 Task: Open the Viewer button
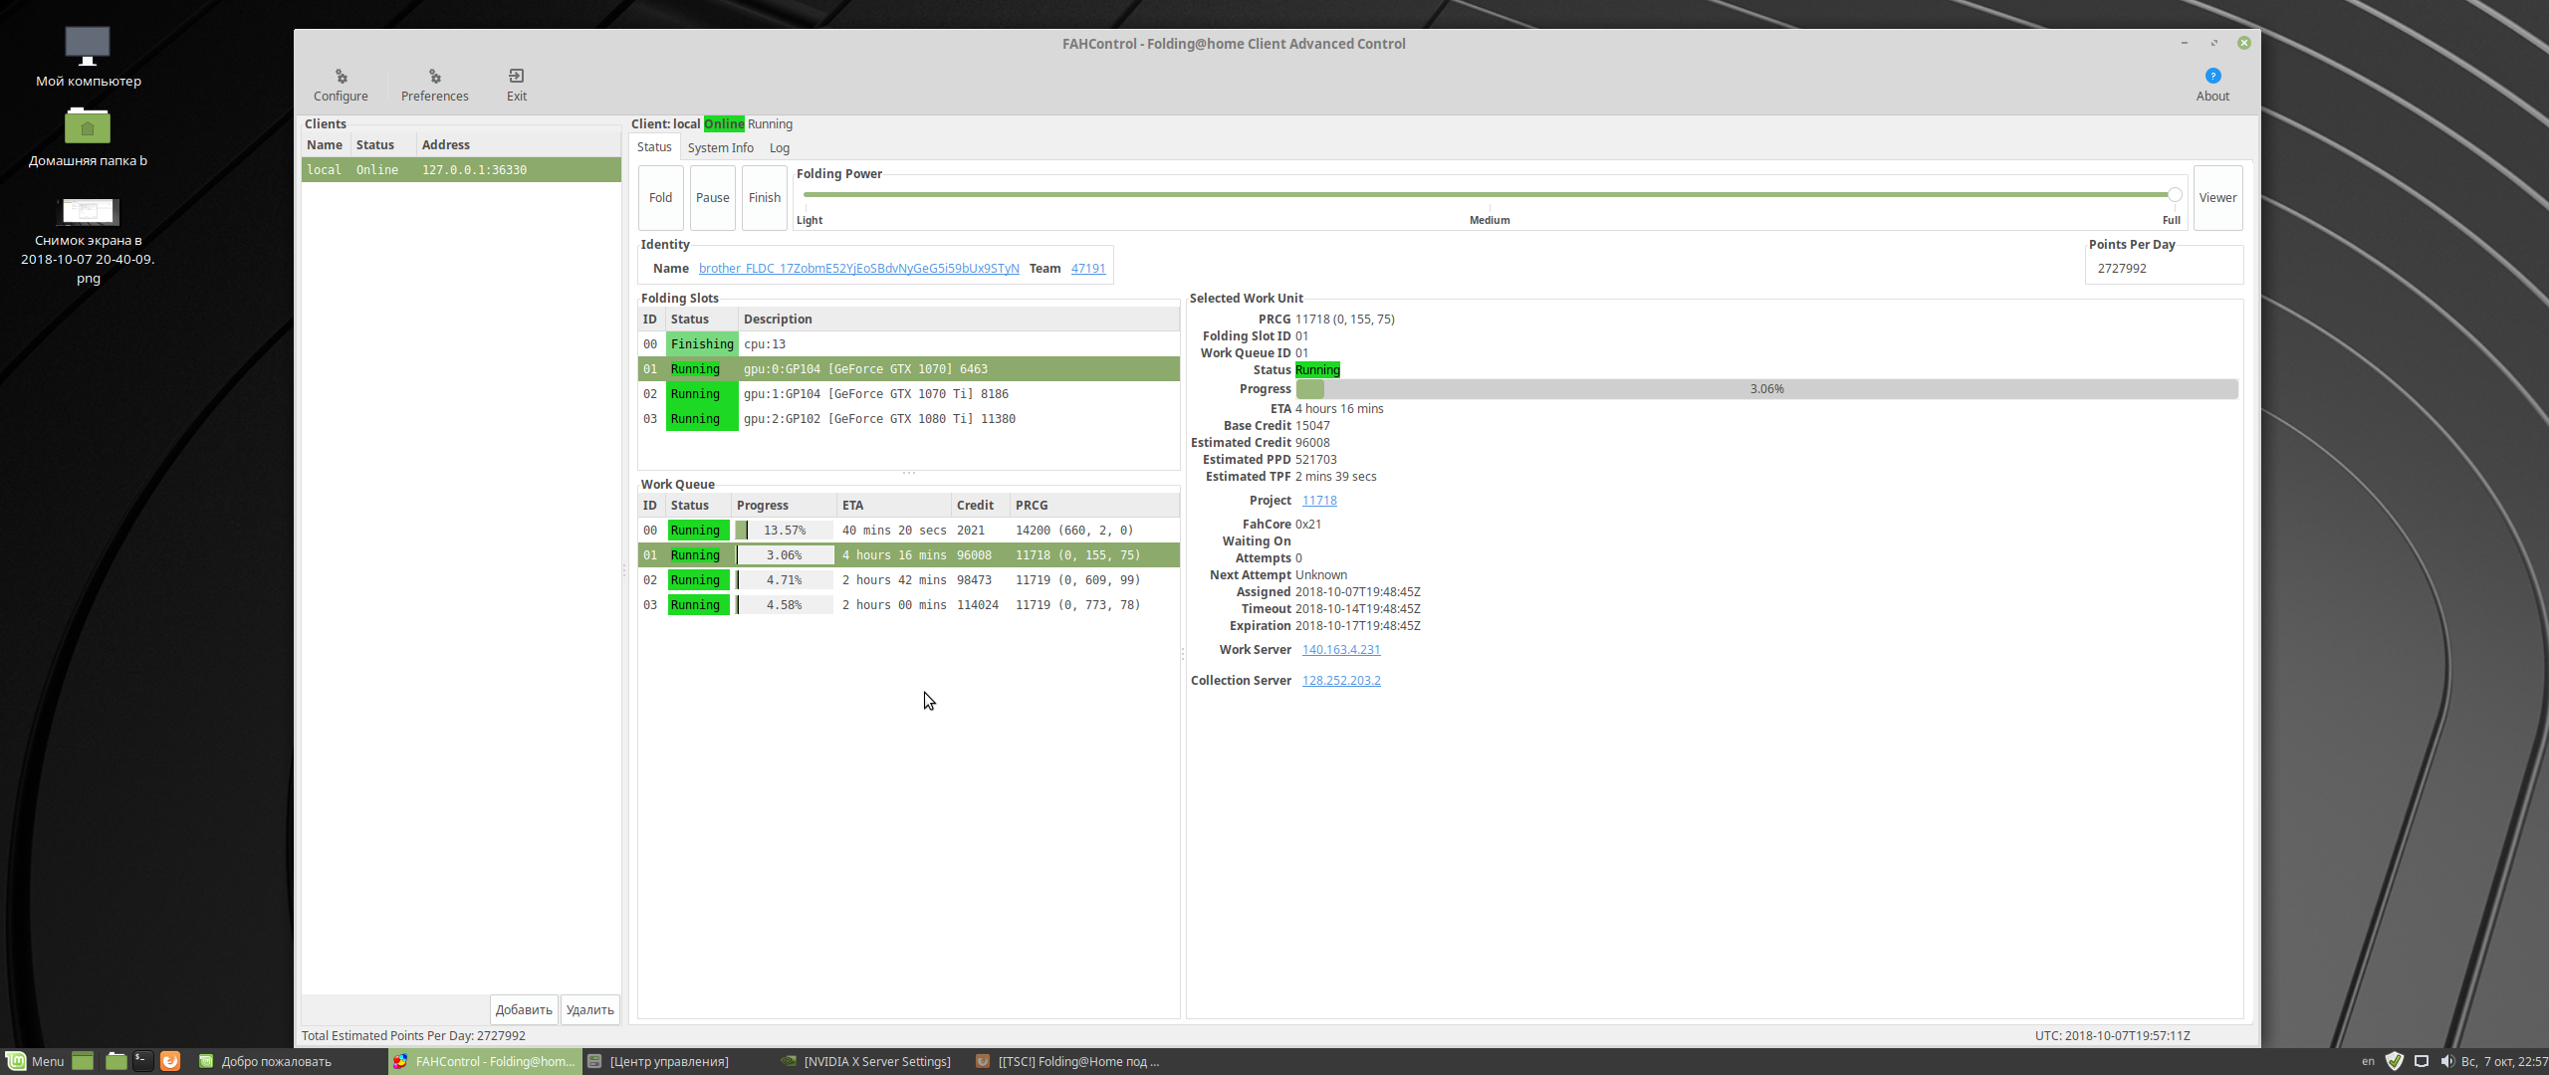point(2216,197)
